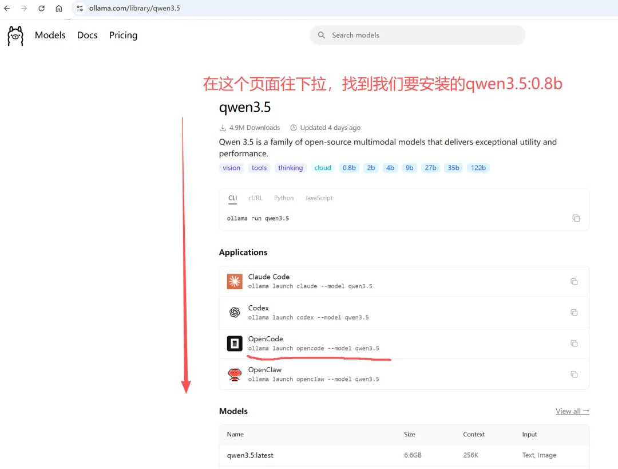Select the 35b size tag

point(453,168)
